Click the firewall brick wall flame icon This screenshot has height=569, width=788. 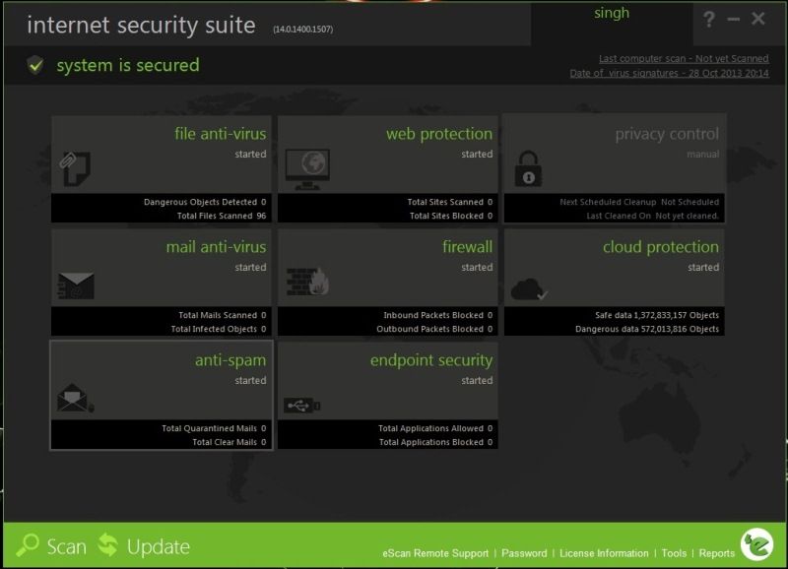307,282
